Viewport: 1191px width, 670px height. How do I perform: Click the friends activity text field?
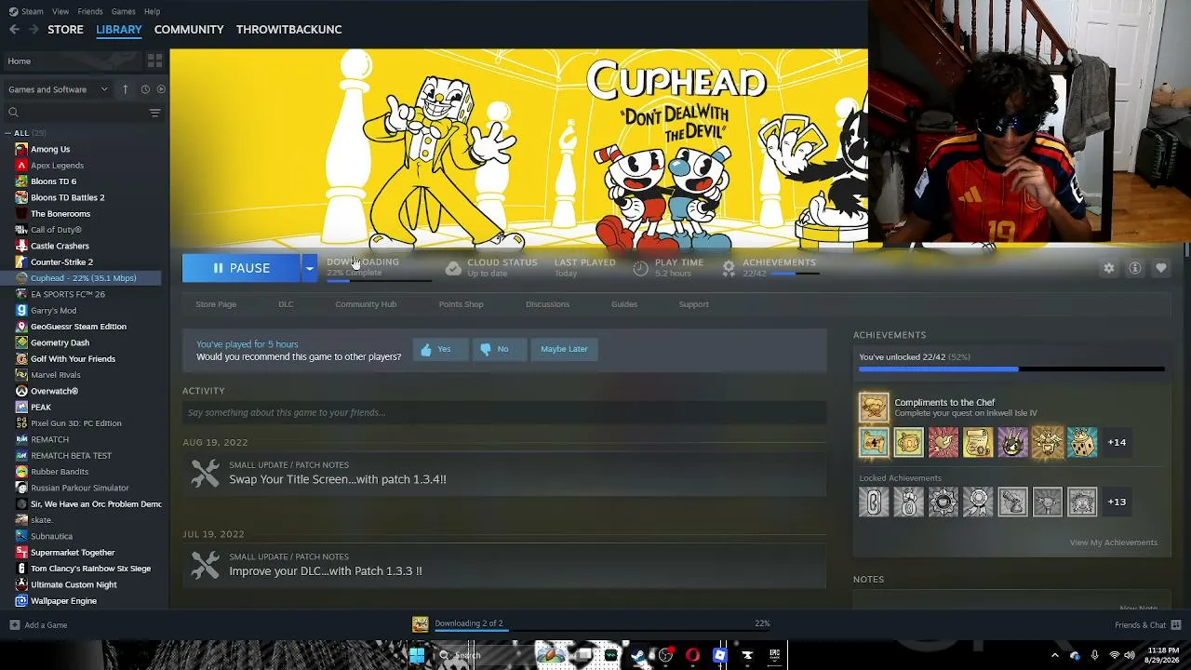click(504, 413)
